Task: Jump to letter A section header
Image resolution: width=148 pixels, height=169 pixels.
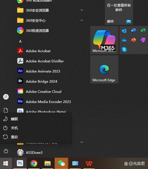Action: coord(20,41)
